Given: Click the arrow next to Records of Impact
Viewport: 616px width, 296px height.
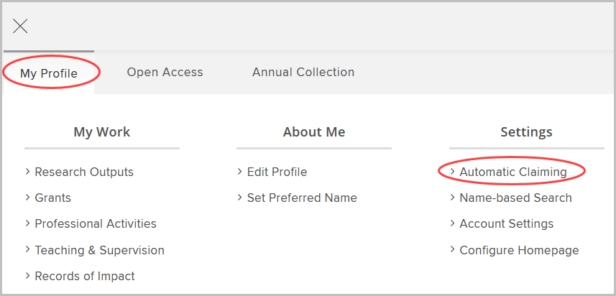Looking at the screenshot, I should point(27,276).
